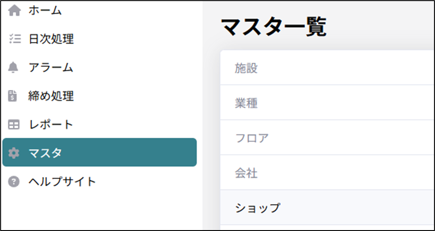Image resolution: width=435 pixels, height=231 pixels.
Task: Click the master gear icon
Action: (14, 153)
